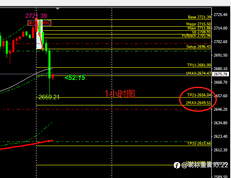231x178 pixels.
Task: Click the '1MAX-2674.47' level label
Action: 199,73
